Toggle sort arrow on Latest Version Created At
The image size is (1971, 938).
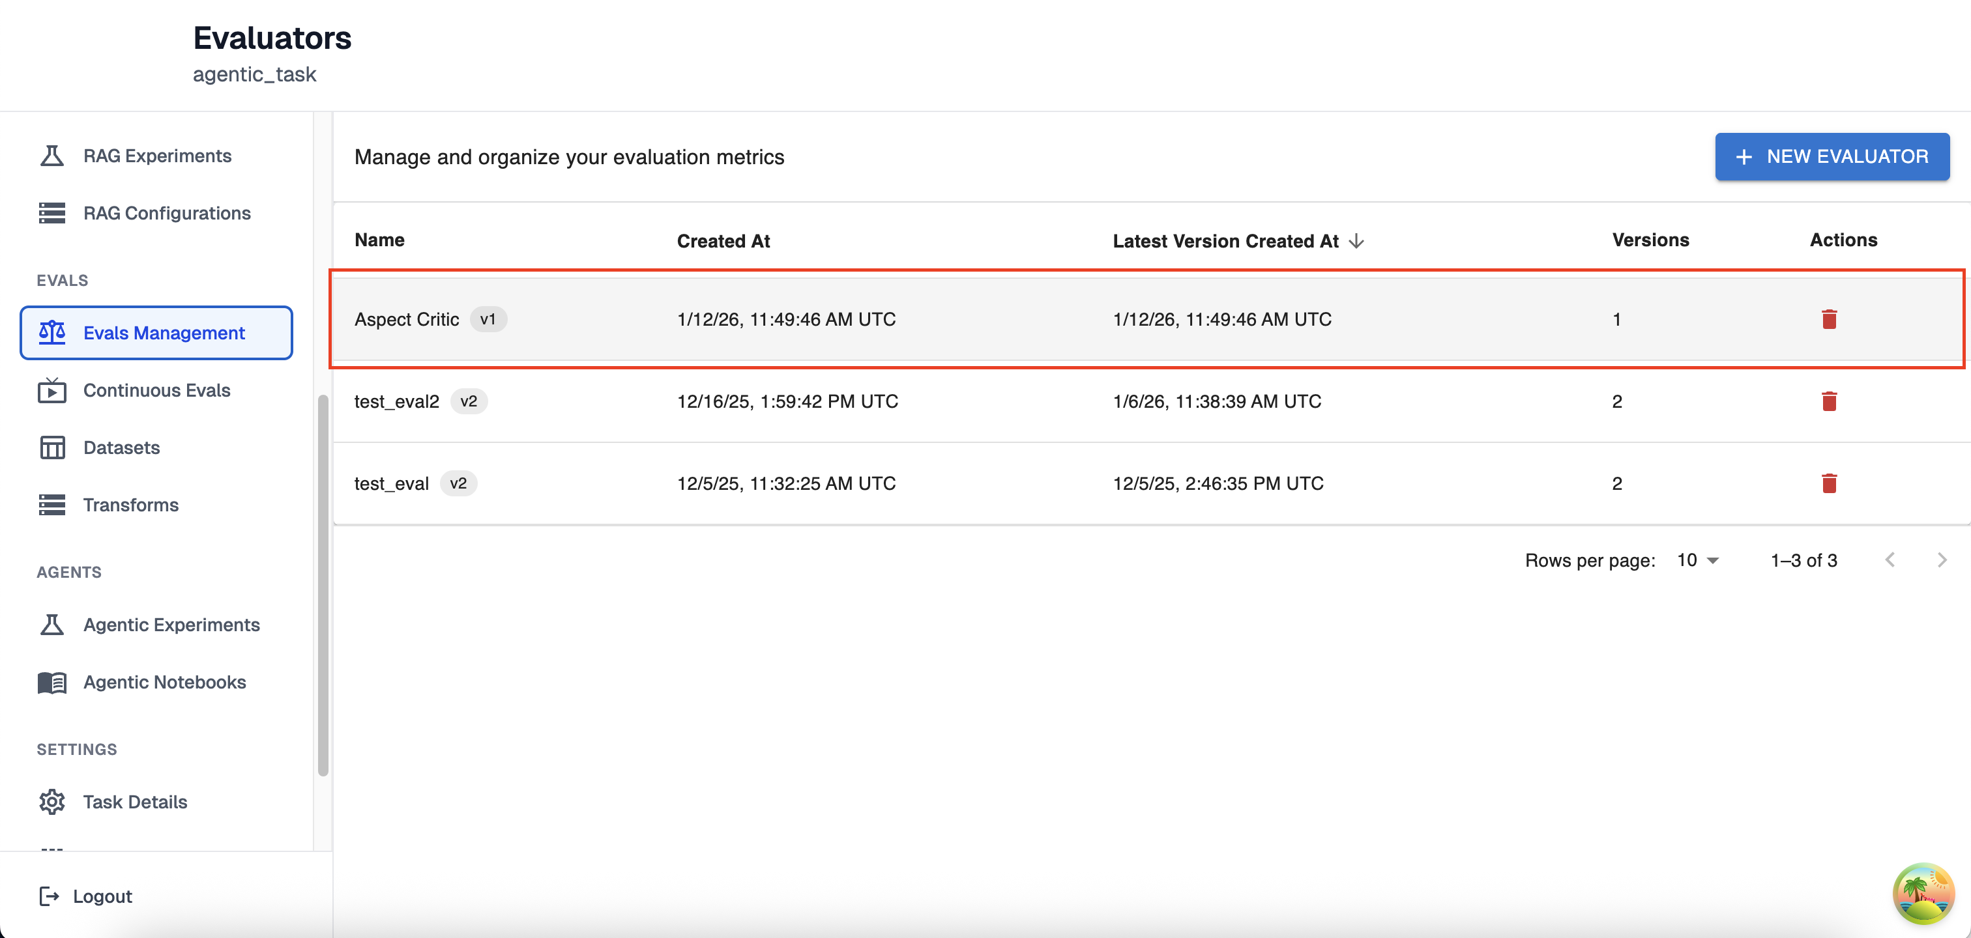[x=1356, y=242]
